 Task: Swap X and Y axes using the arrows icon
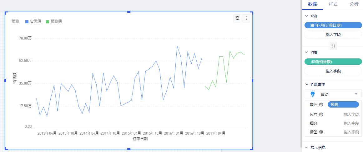333,46
